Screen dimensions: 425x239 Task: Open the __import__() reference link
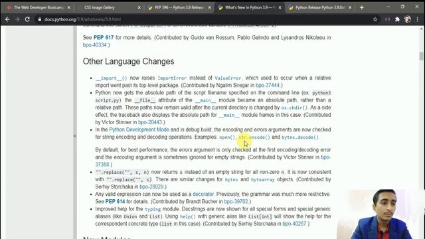[x=111, y=78]
